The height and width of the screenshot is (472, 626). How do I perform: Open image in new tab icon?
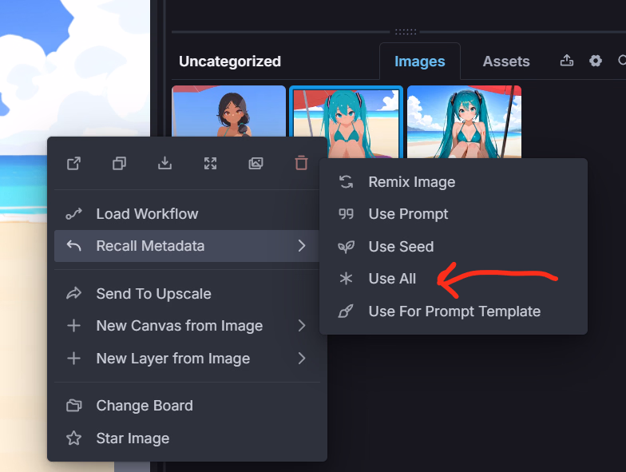point(73,163)
